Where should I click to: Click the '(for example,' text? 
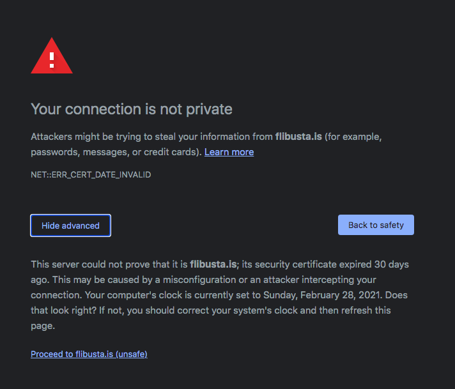point(353,137)
